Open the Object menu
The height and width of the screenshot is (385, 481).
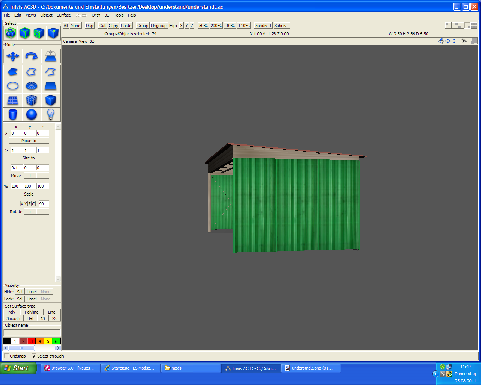pyautogui.click(x=46, y=15)
